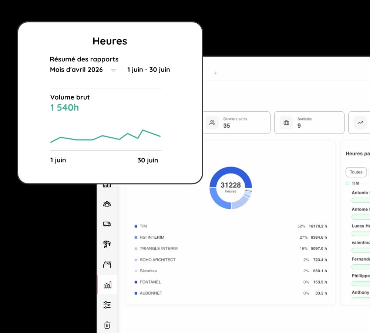
Task: Click the briefcase icon on Sociétés card
Action: point(286,122)
